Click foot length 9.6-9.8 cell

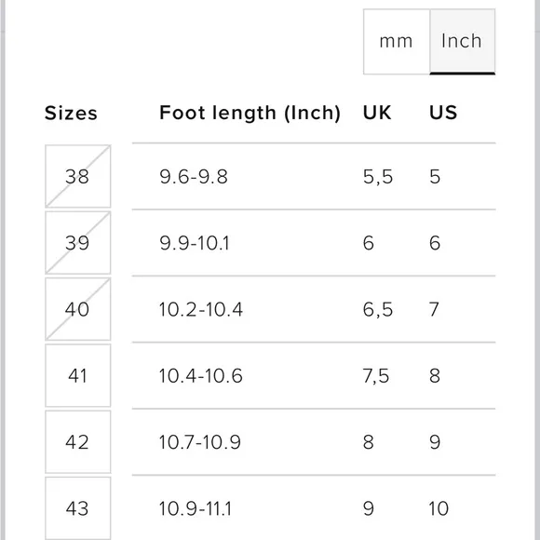coord(194,177)
